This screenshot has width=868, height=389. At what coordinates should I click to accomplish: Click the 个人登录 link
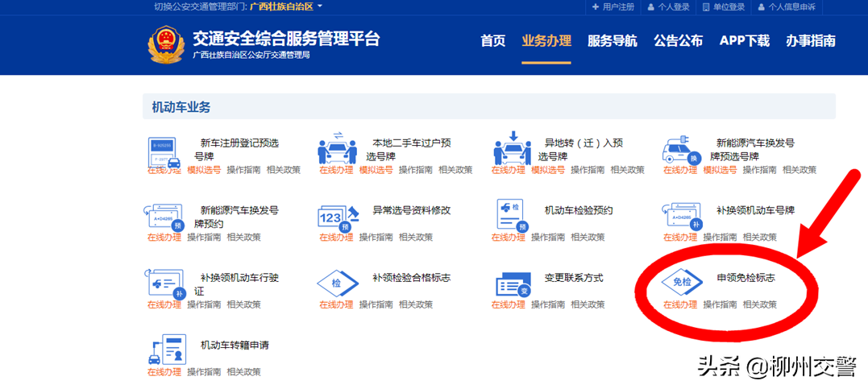(x=674, y=7)
